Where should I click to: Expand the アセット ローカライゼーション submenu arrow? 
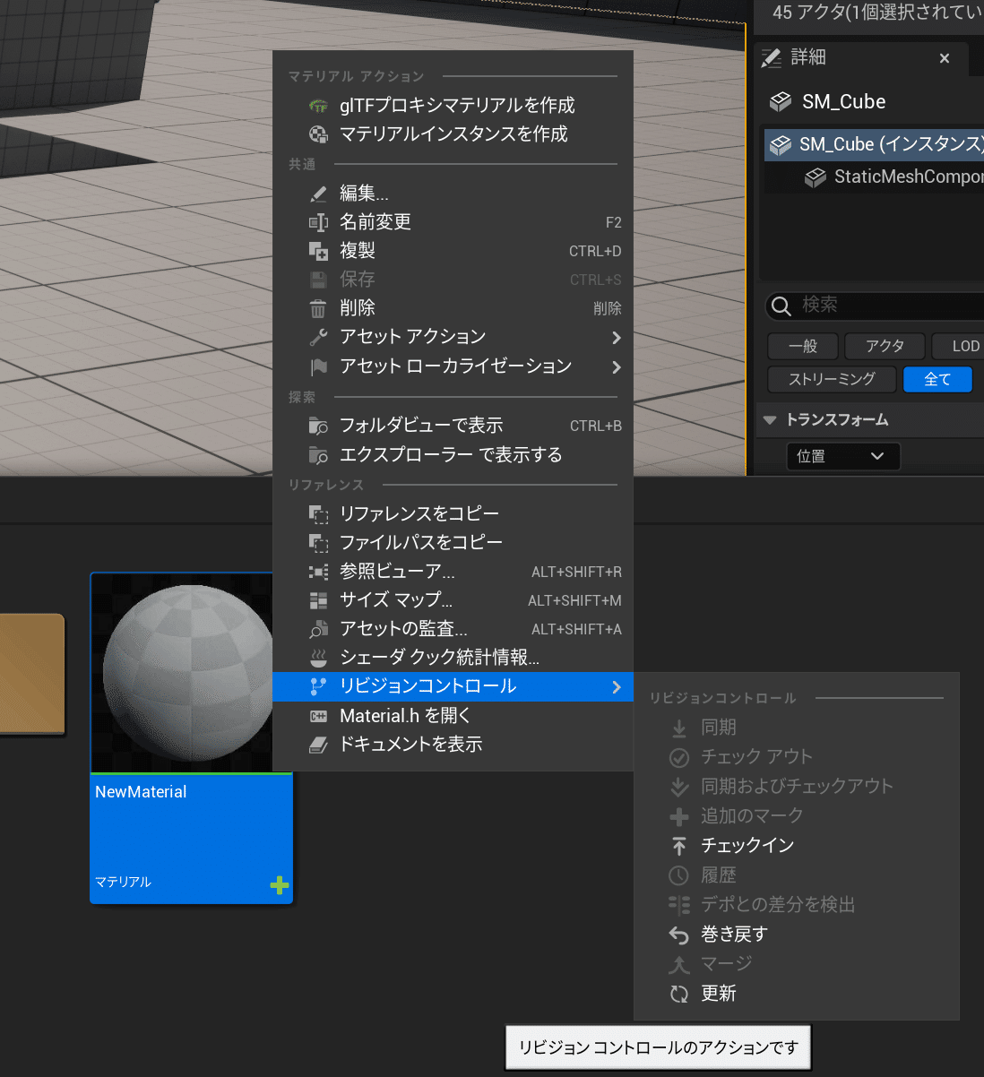tap(616, 367)
